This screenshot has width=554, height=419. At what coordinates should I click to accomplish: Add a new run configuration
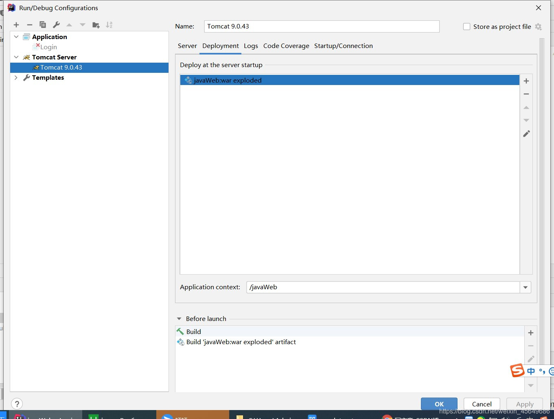click(16, 25)
